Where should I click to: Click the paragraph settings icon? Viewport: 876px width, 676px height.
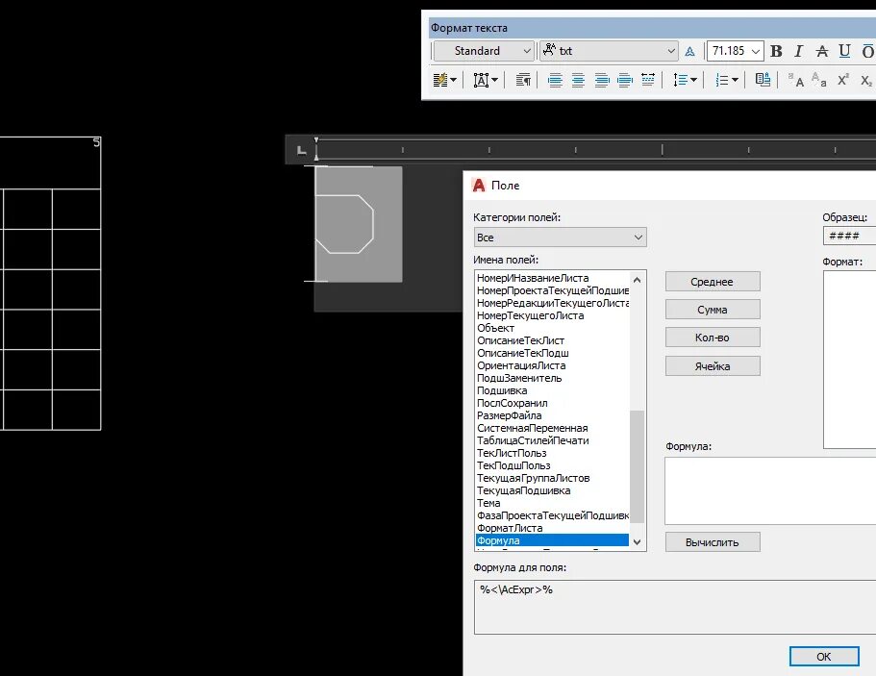click(523, 80)
